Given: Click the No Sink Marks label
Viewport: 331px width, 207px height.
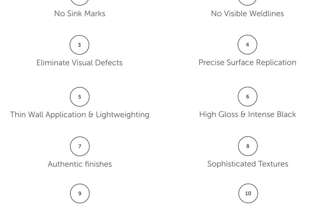Looking at the screenshot, I should tap(80, 13).
